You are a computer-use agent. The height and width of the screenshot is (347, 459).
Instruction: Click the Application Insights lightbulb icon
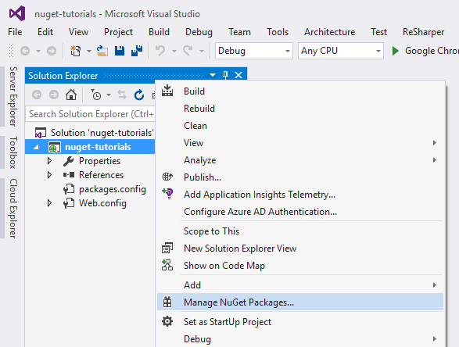click(x=168, y=193)
